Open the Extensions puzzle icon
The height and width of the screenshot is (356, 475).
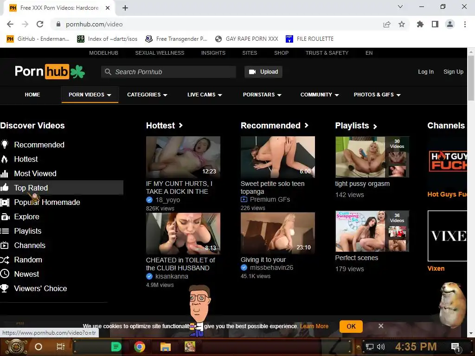(x=420, y=24)
